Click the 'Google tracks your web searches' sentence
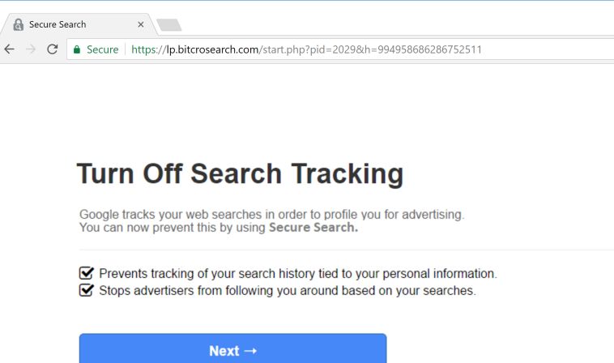The width and height of the screenshot is (614, 363). click(x=271, y=215)
